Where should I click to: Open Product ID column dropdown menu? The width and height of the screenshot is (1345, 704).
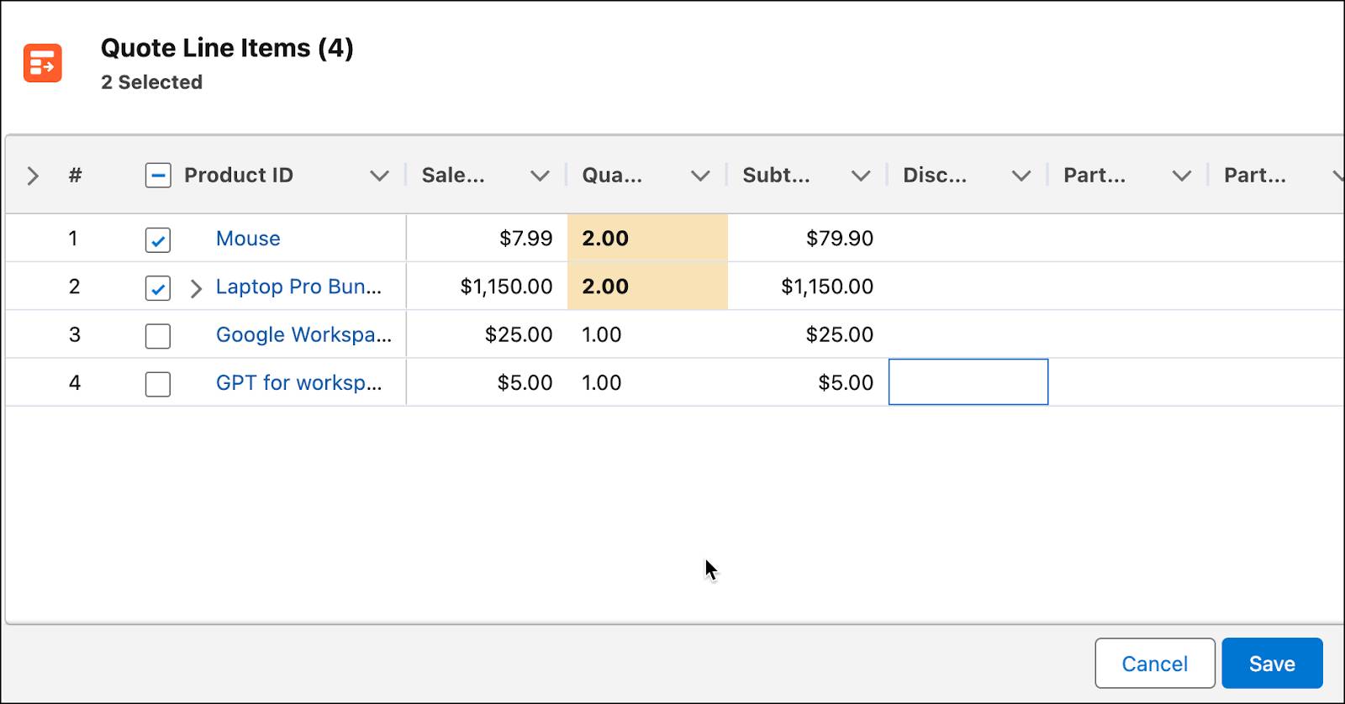coord(379,176)
